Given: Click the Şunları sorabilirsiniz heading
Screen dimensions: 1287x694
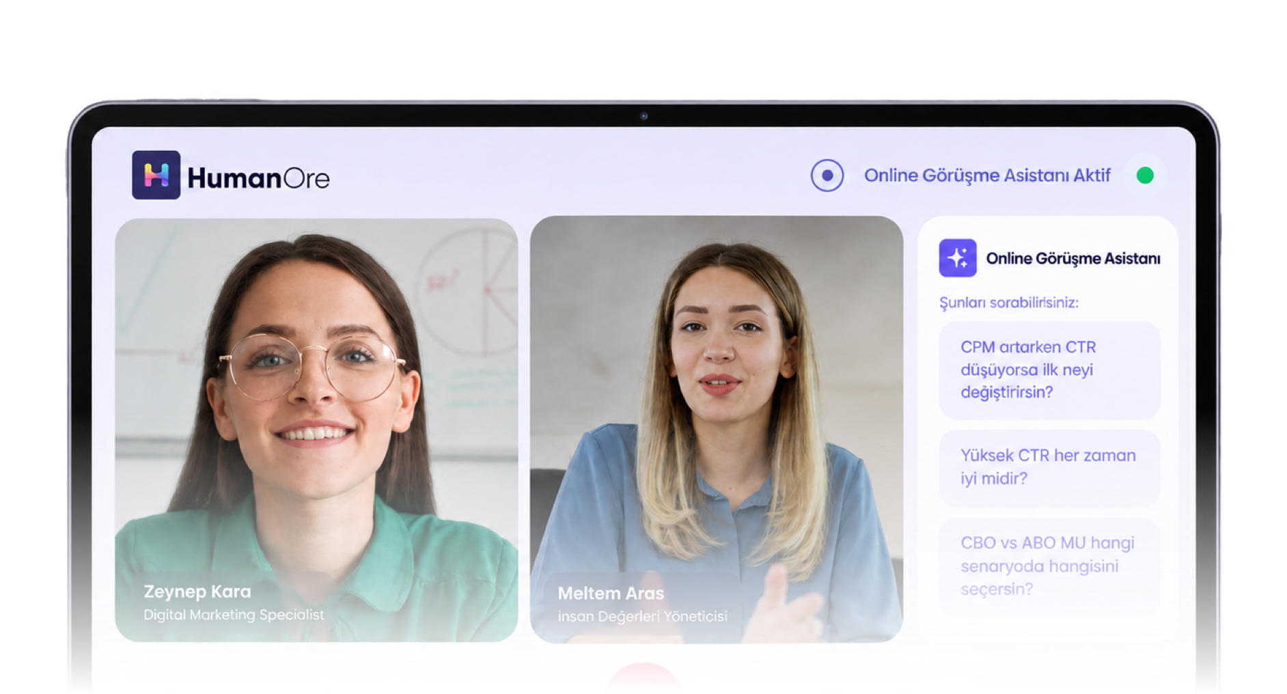Looking at the screenshot, I should 1008,303.
